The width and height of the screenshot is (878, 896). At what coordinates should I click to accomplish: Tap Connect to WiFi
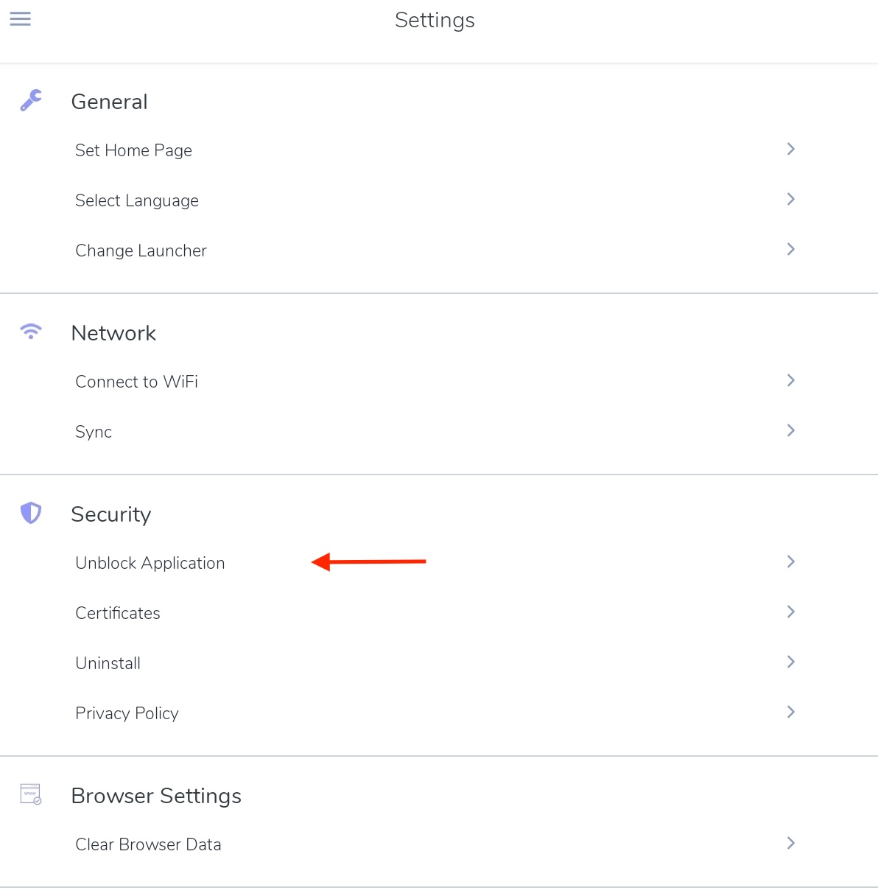click(439, 382)
